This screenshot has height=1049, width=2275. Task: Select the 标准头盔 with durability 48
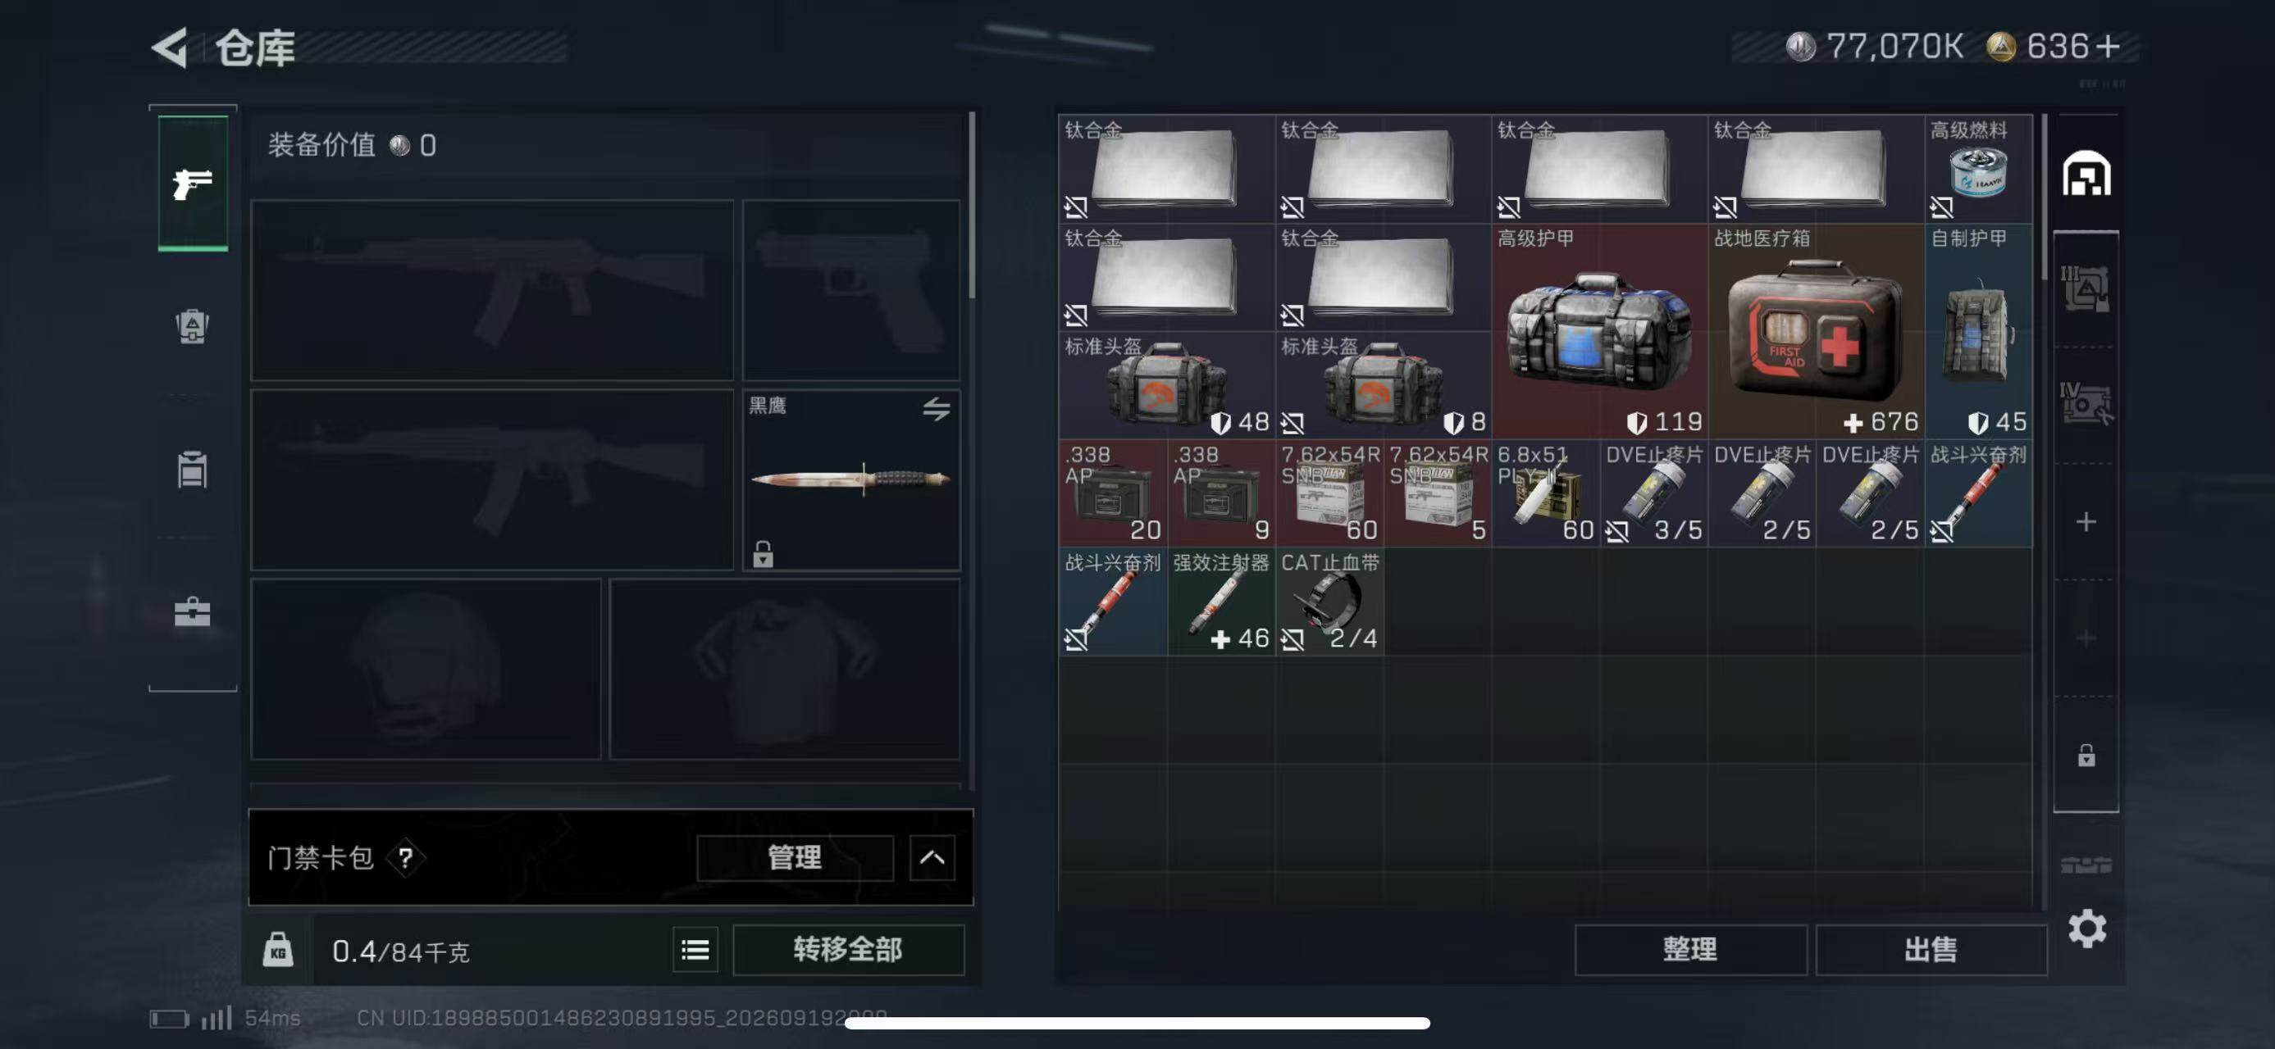[1167, 384]
